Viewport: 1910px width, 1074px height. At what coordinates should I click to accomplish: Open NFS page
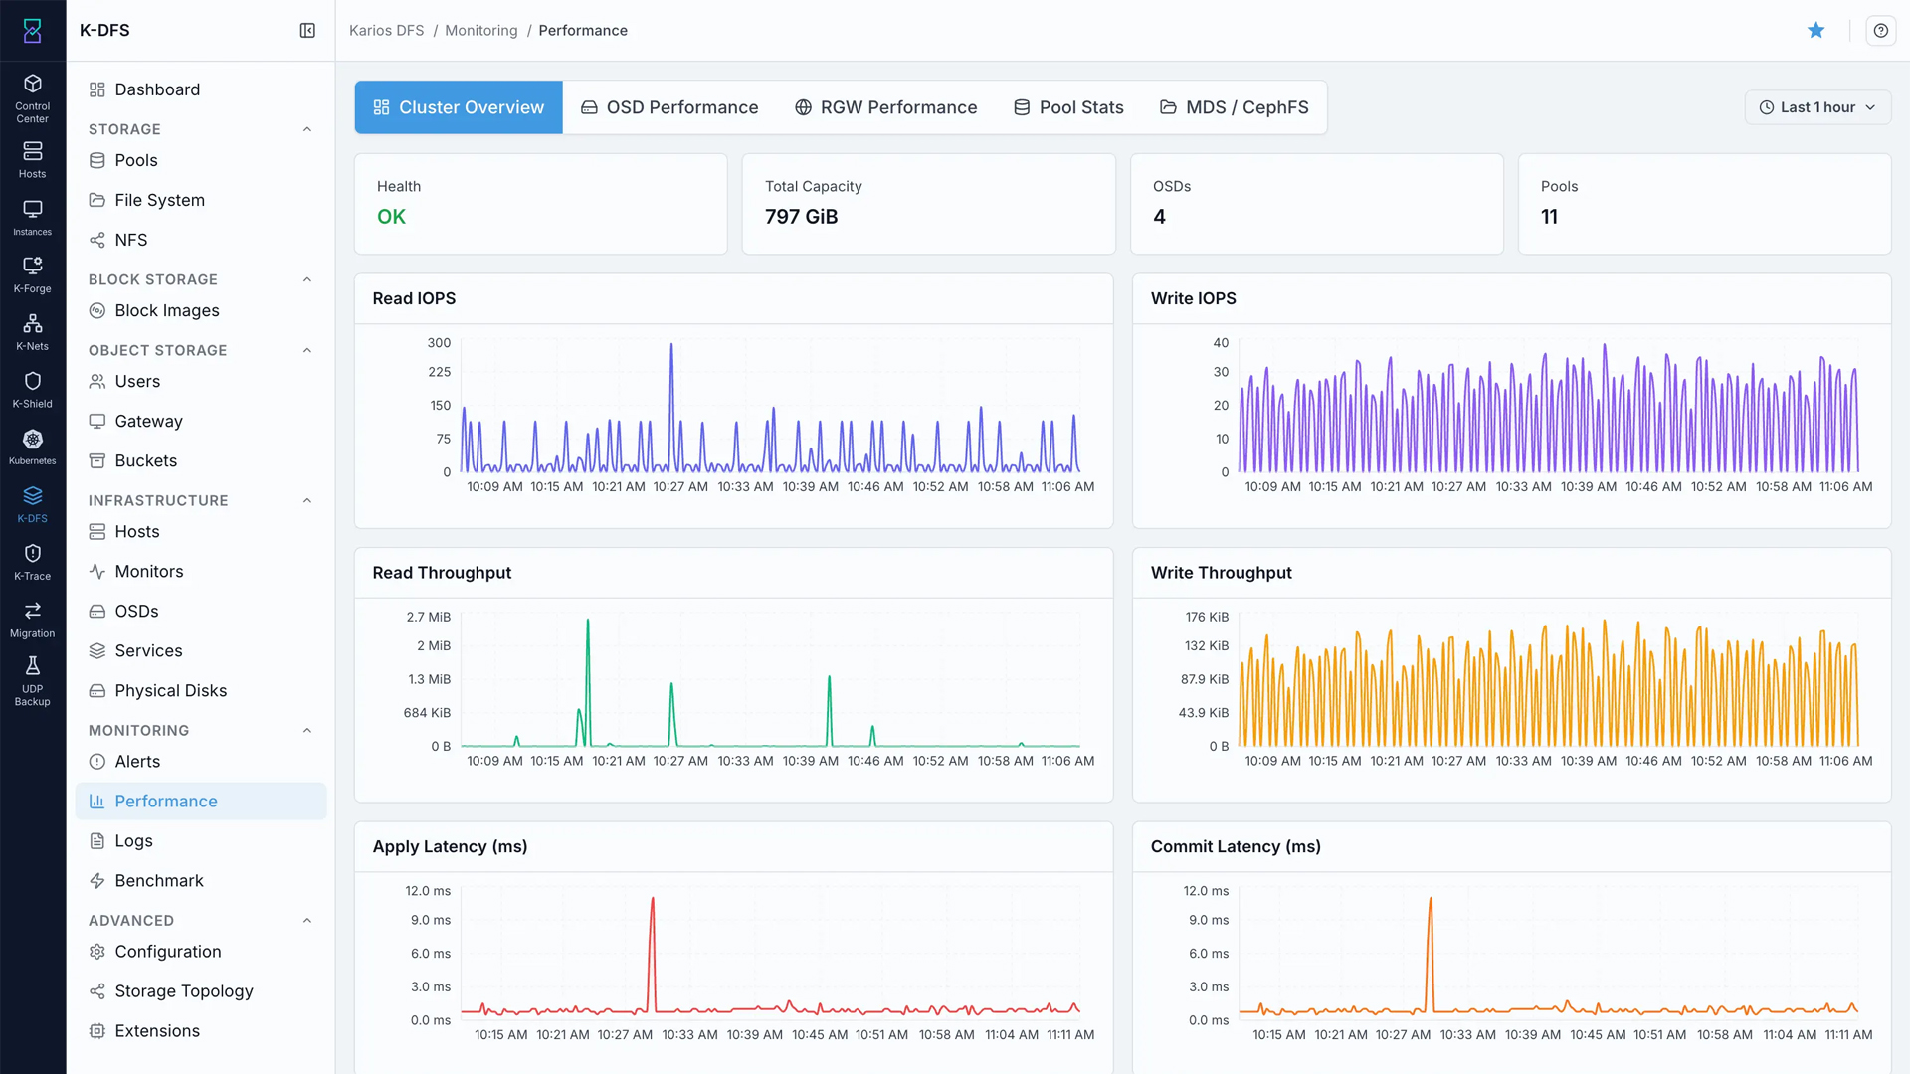coord(201,240)
